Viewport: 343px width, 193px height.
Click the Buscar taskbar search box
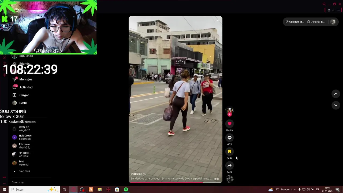pos(34,190)
